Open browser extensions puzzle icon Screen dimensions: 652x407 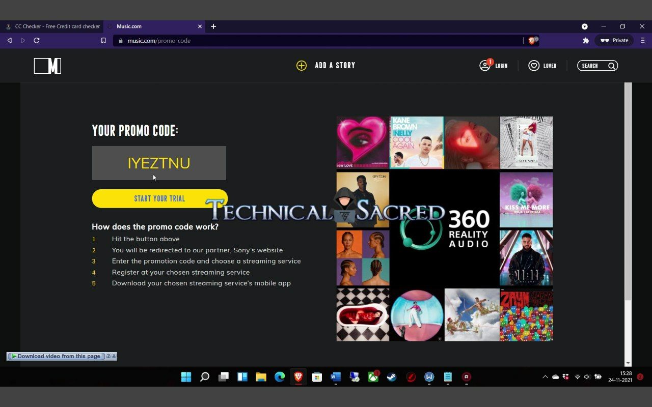point(586,40)
